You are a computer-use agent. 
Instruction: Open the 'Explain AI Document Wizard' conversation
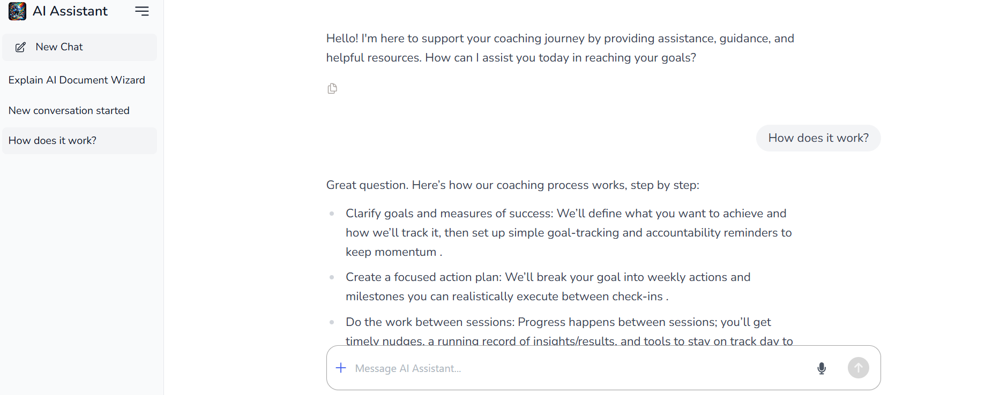click(x=77, y=80)
